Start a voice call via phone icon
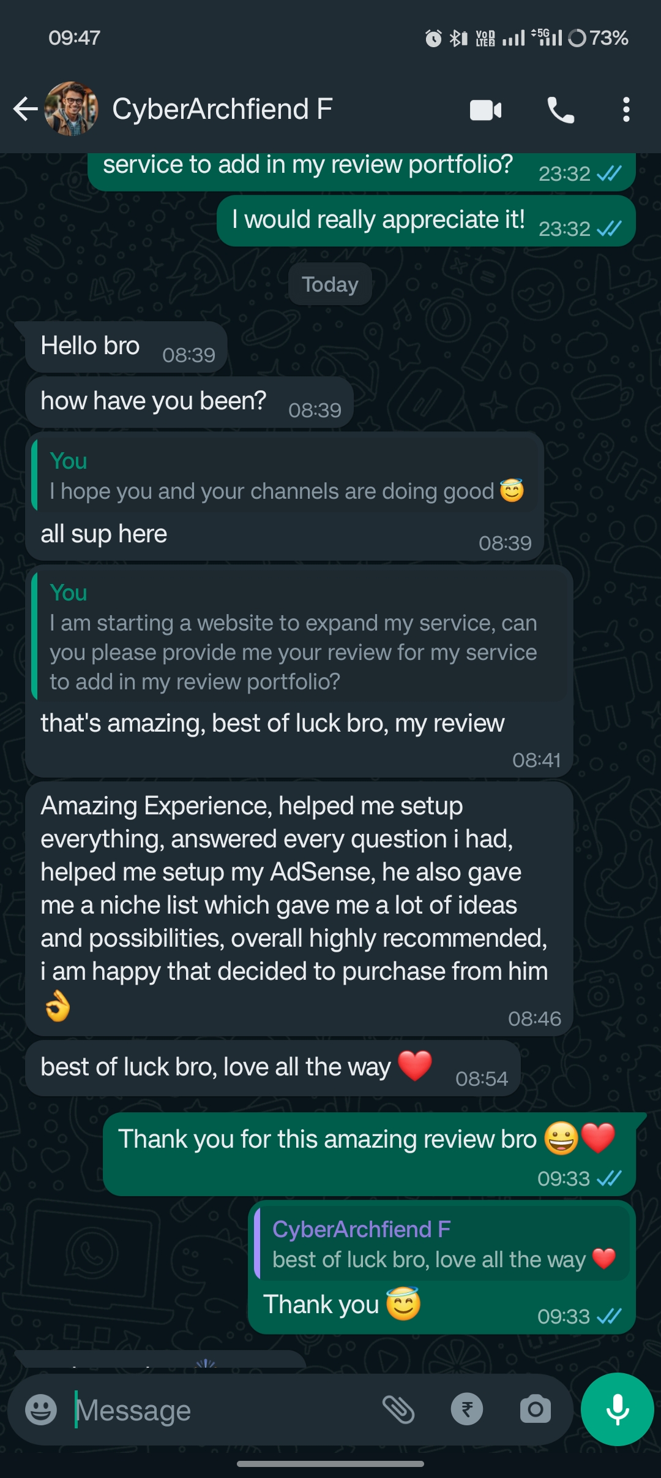This screenshot has height=1478, width=661. click(x=560, y=110)
